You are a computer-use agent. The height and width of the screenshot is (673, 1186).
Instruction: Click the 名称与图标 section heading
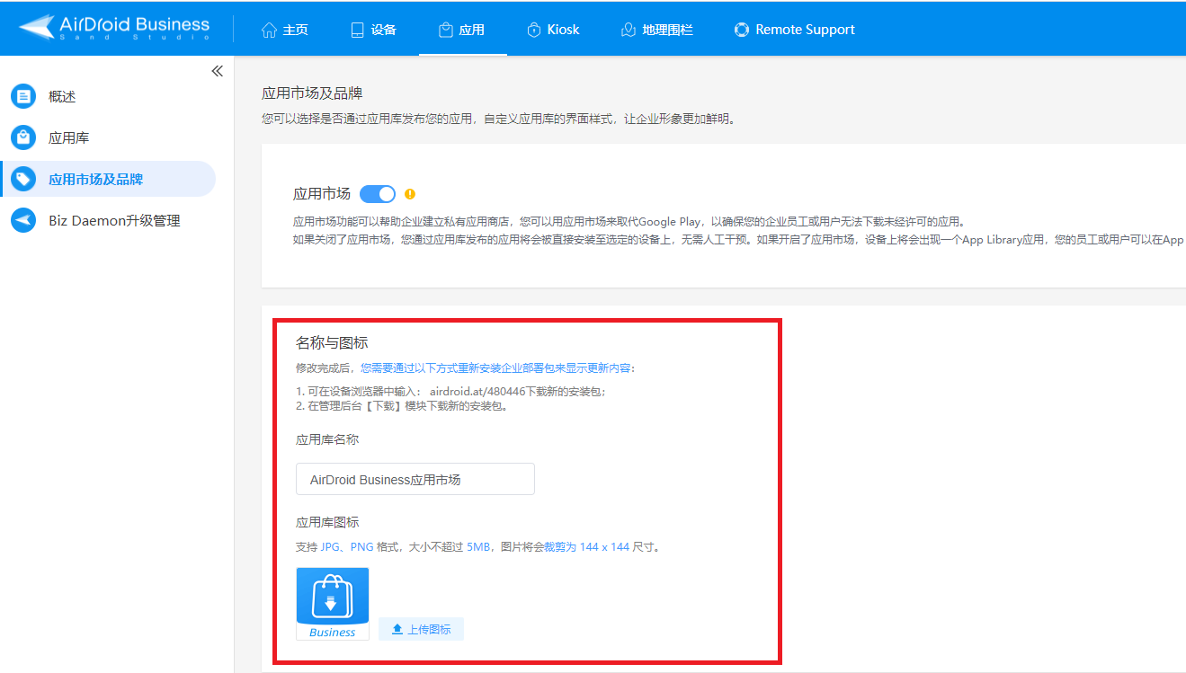tap(332, 342)
